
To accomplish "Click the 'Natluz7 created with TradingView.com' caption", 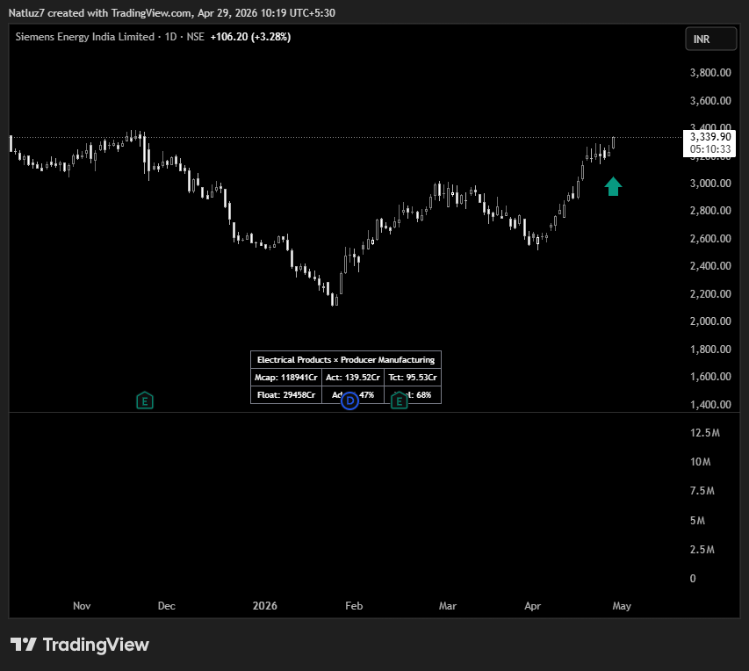I will pos(100,13).
